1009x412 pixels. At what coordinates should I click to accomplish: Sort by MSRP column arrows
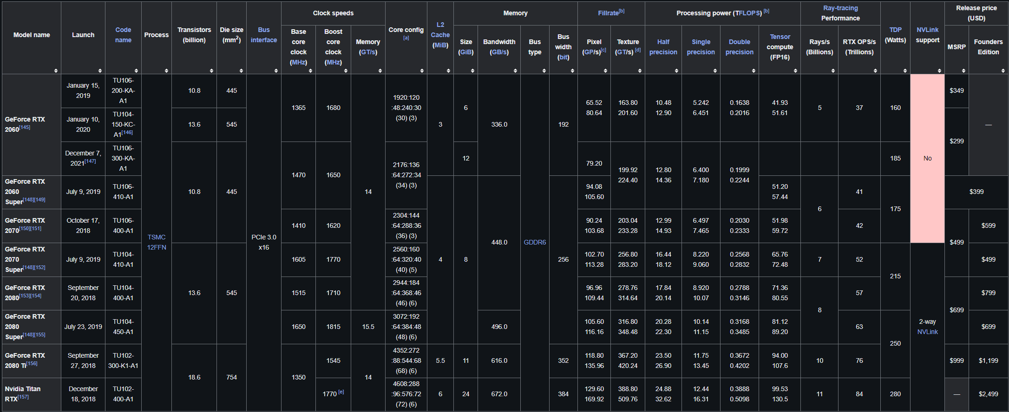click(963, 71)
